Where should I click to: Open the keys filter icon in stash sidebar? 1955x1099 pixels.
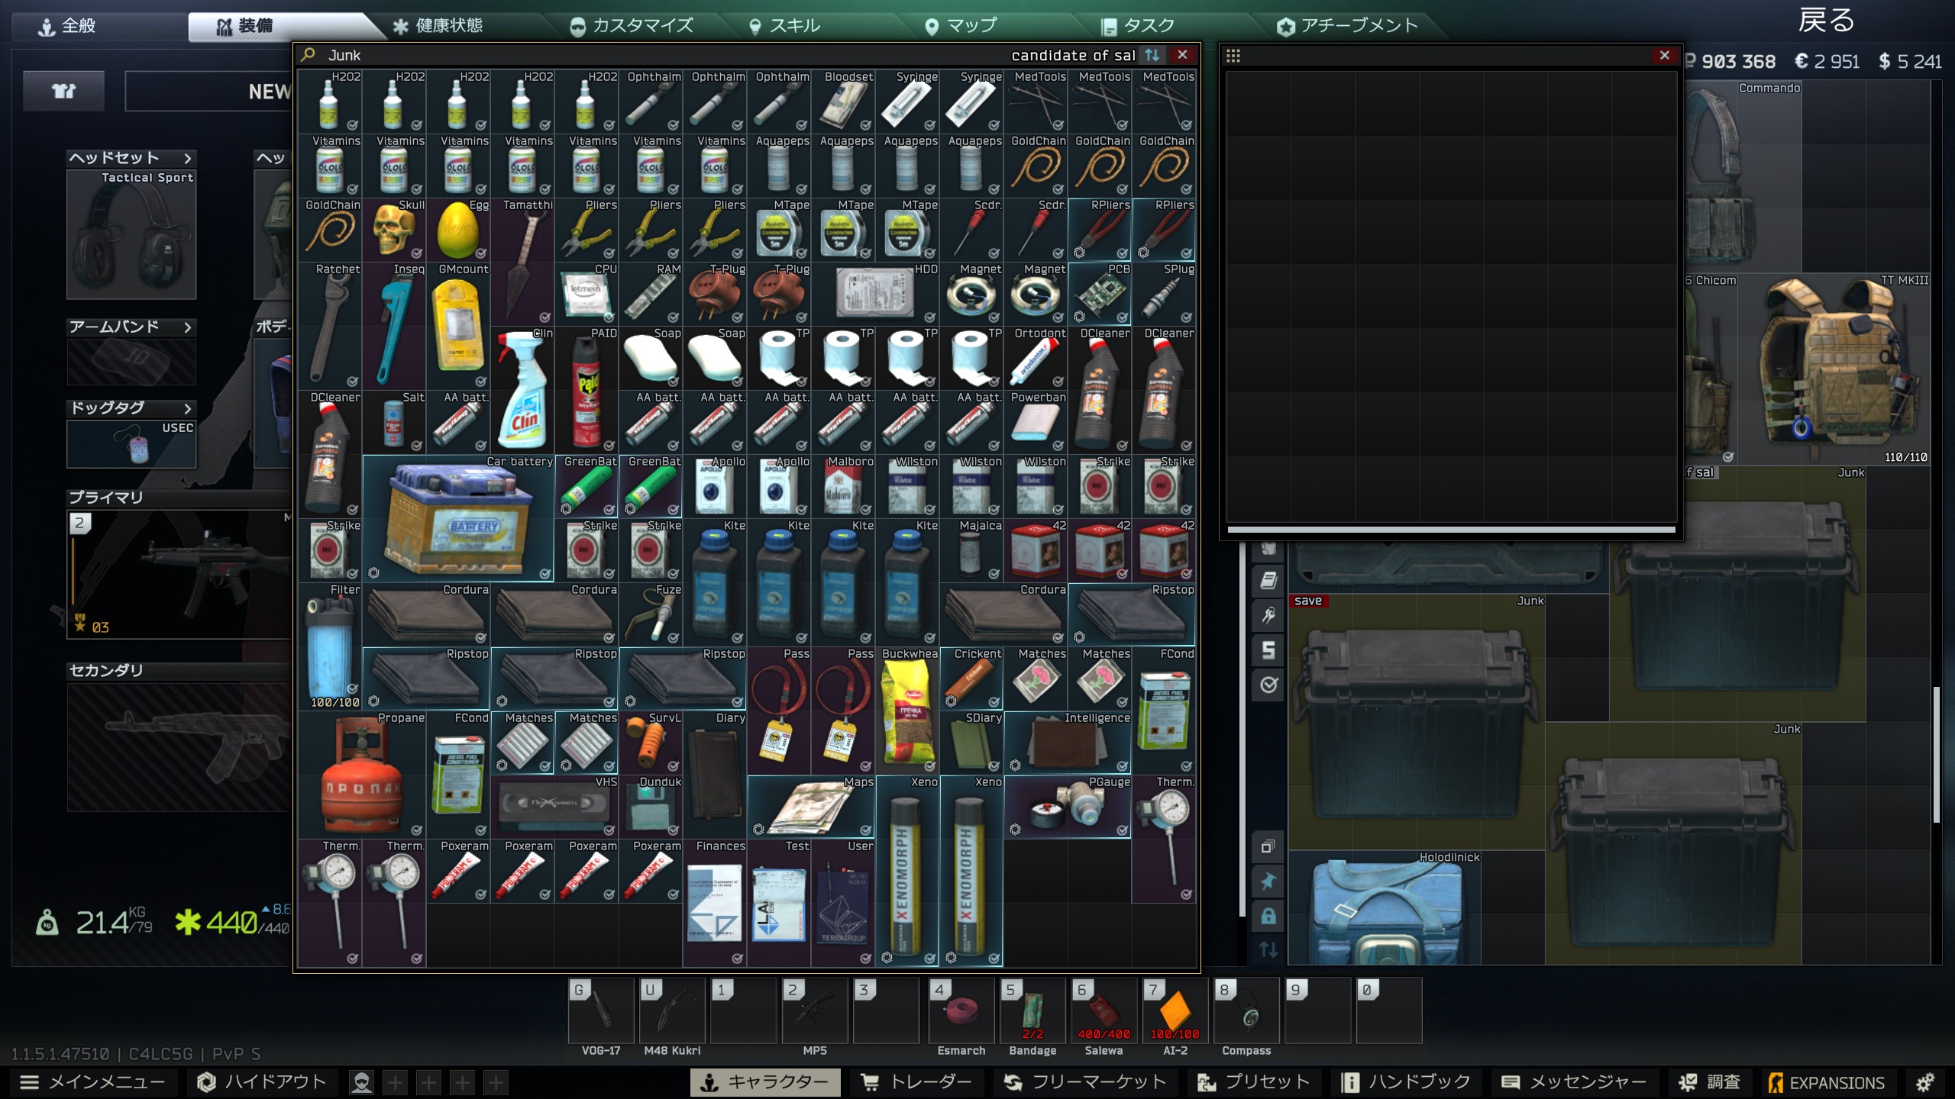[x=1268, y=615]
